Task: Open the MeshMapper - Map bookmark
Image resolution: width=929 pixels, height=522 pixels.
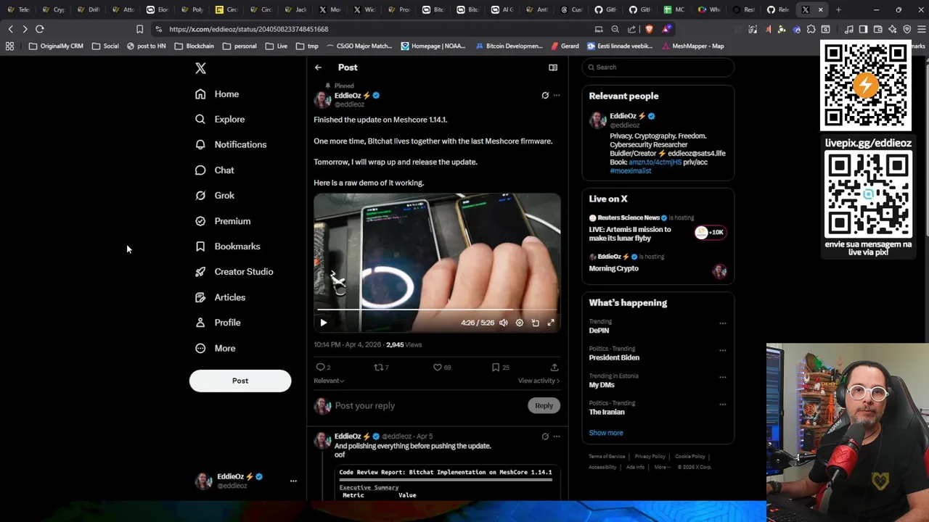Action: tap(692, 46)
